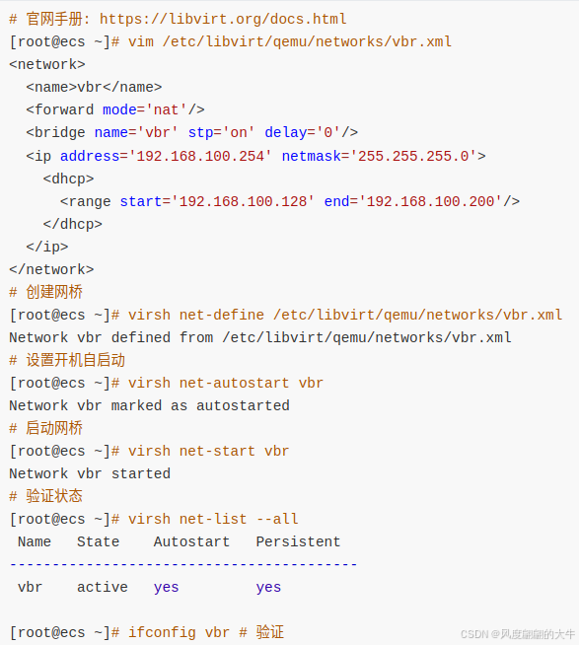Click the range start 192.168.100.128 value
Viewport: 579px width, 645px height.
pyautogui.click(x=243, y=201)
